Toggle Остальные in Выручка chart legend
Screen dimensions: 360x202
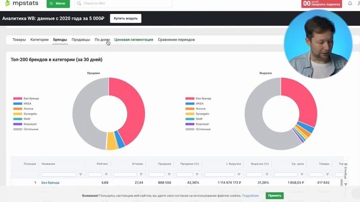pos(198,129)
